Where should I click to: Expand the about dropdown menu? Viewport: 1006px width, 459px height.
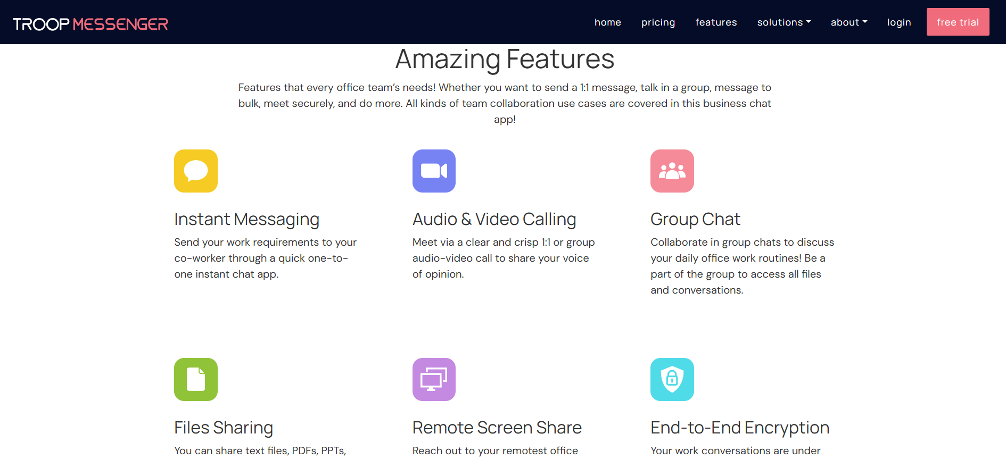(848, 22)
